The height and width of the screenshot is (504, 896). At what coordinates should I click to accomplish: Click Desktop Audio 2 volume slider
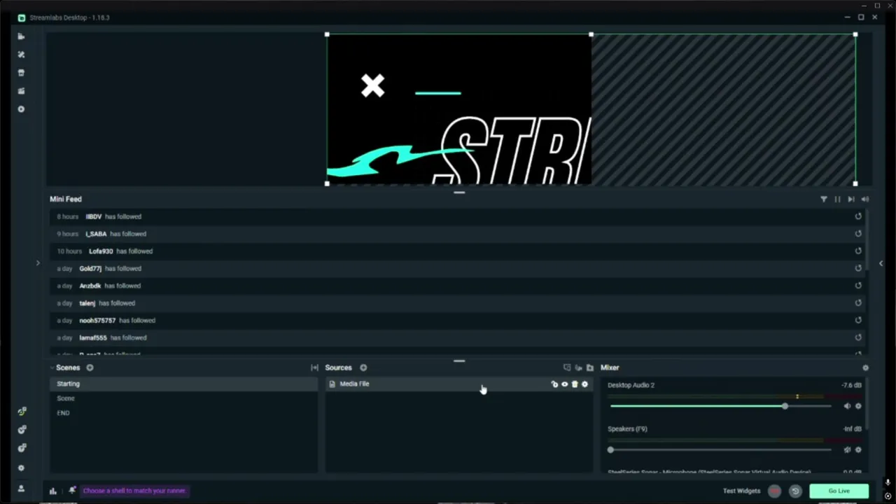click(721, 406)
